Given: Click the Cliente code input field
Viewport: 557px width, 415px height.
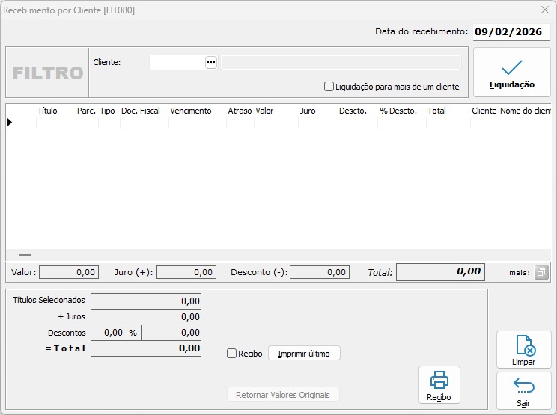Looking at the screenshot, I should tap(177, 62).
